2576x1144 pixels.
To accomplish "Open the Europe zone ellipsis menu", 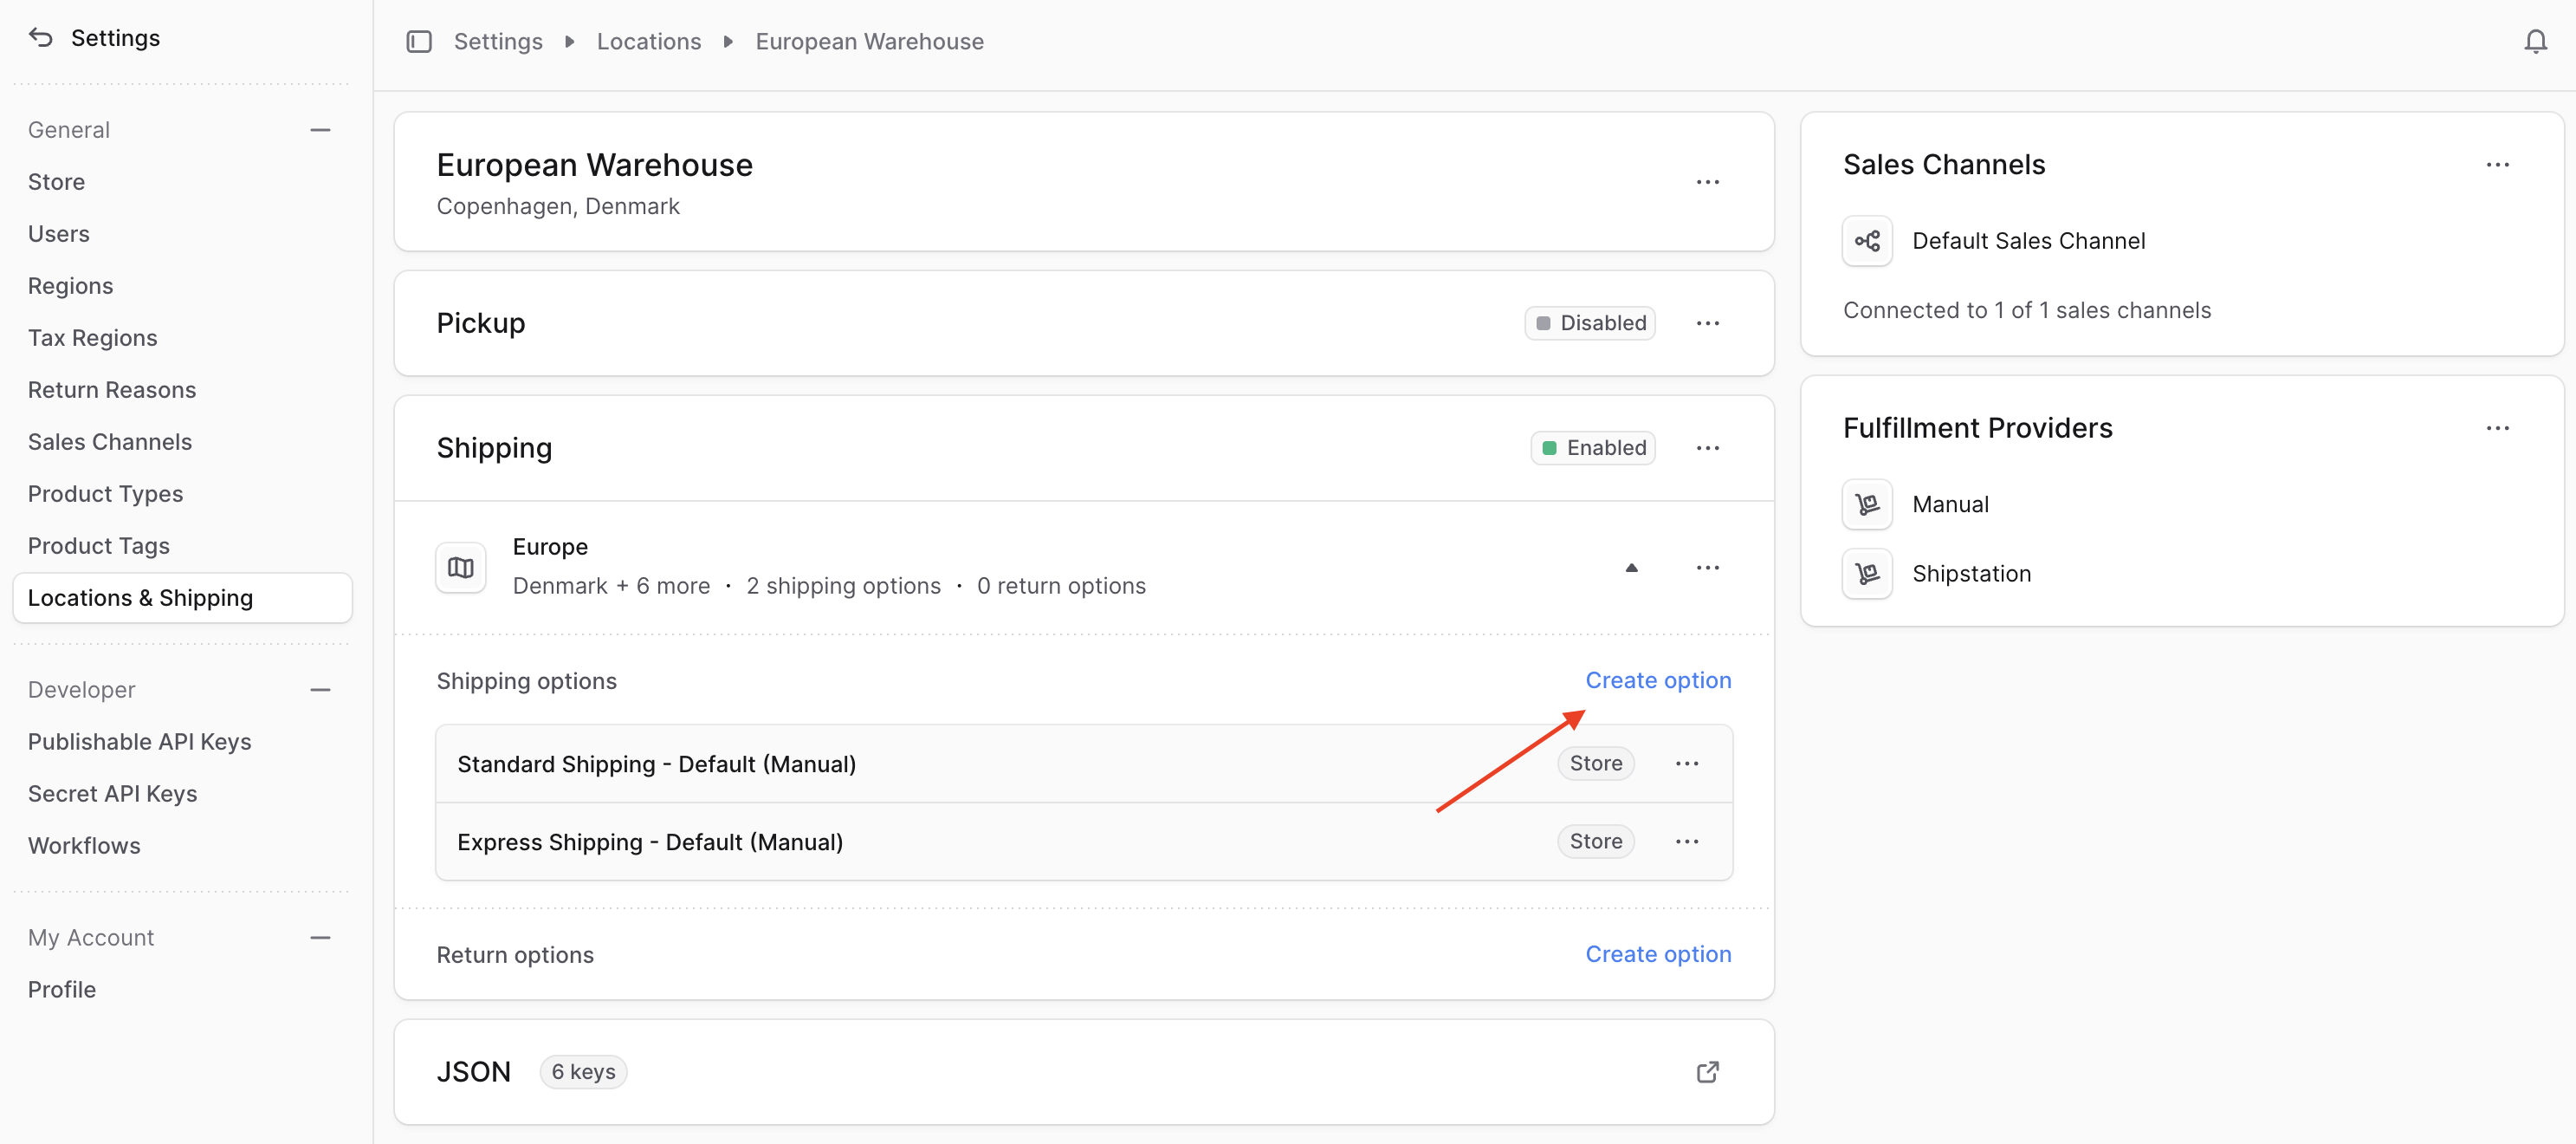I will pyautogui.click(x=1707, y=567).
